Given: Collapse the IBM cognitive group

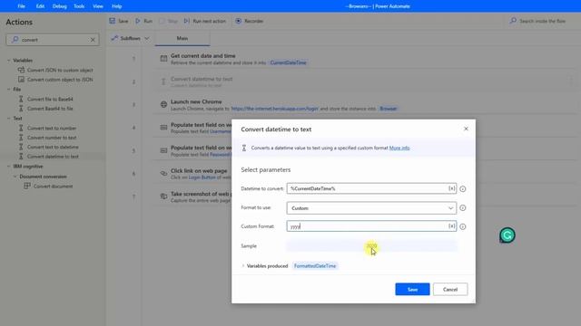Looking at the screenshot, I should pos(9,167).
